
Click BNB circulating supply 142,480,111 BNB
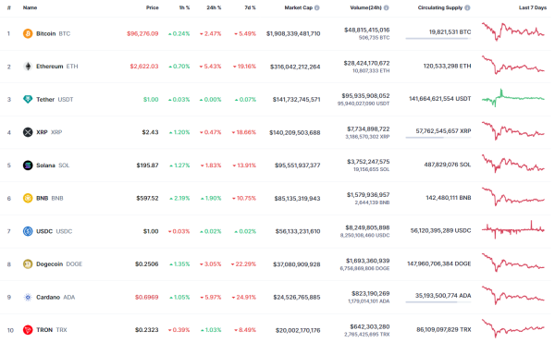[x=449, y=198]
